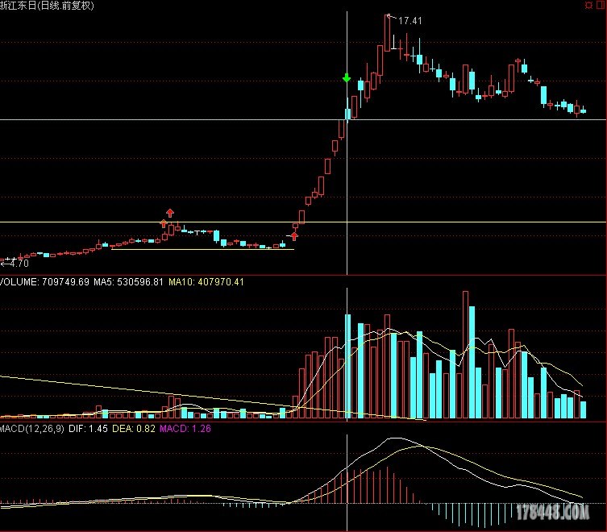This screenshot has width=607, height=532.
Task: Click the DEA: 0.82 value
Action: [134, 429]
